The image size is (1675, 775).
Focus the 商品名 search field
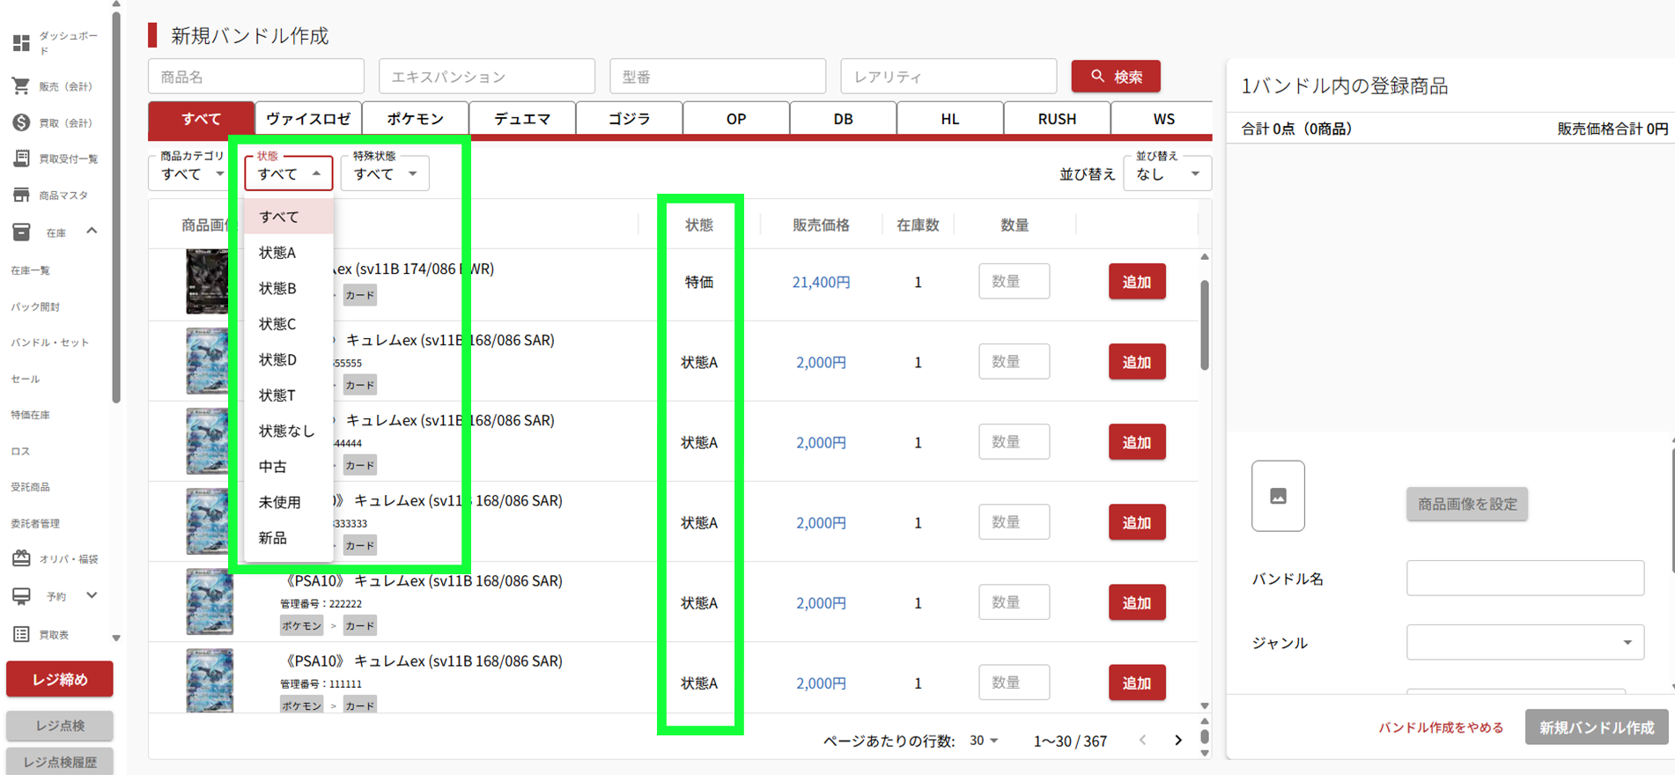tap(256, 77)
